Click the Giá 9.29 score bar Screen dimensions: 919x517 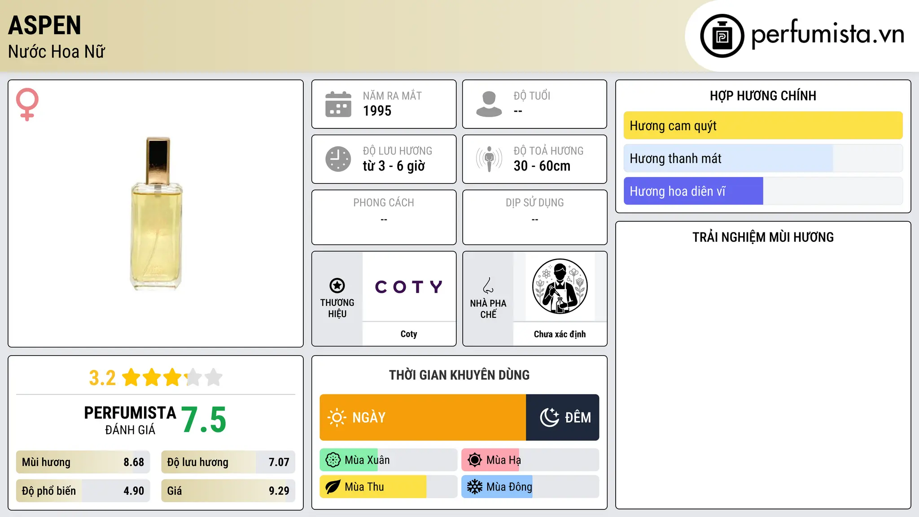click(228, 491)
